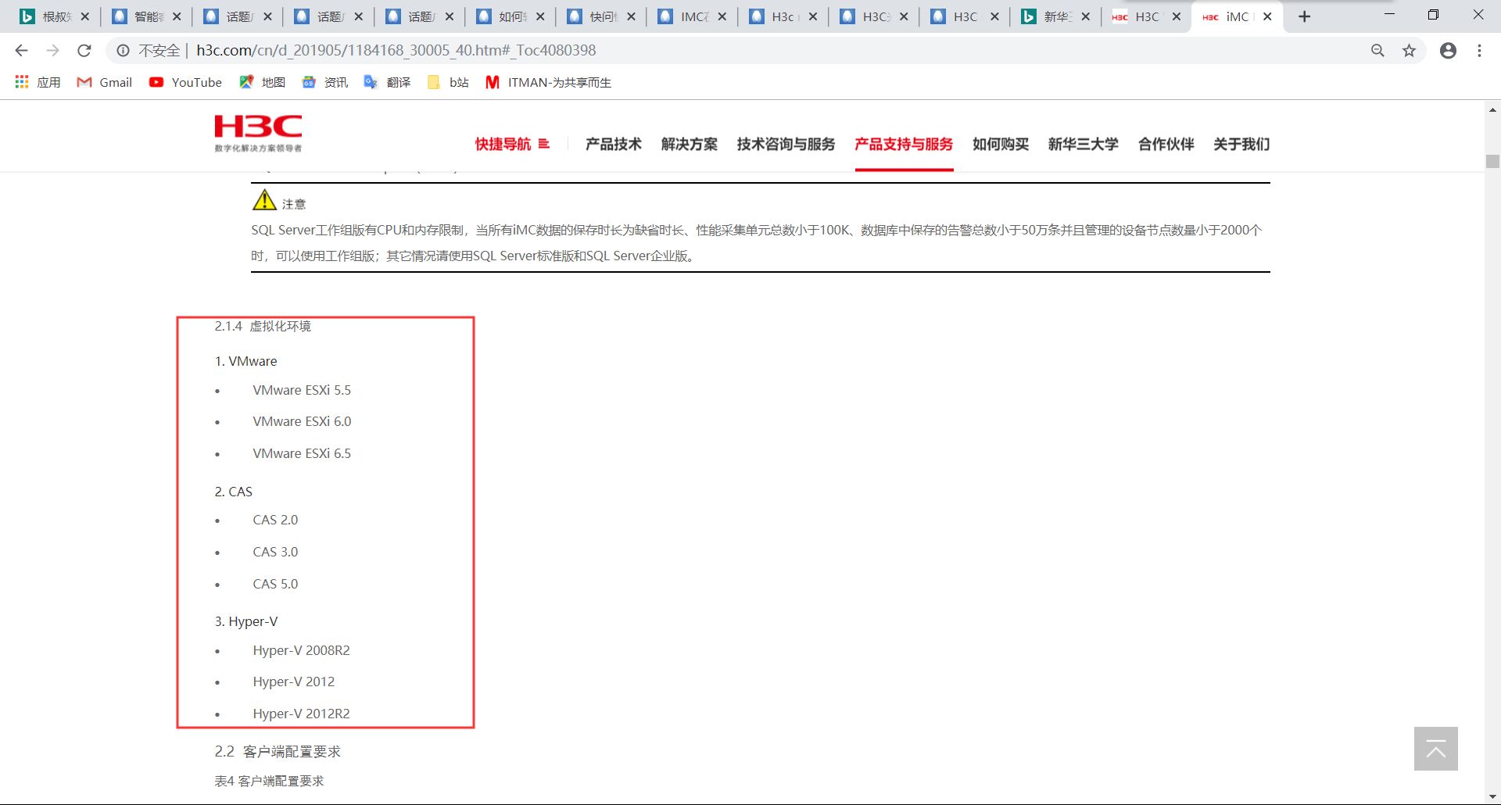Close the 新华 tab
Viewport: 1501px width, 805px height.
click(1085, 16)
